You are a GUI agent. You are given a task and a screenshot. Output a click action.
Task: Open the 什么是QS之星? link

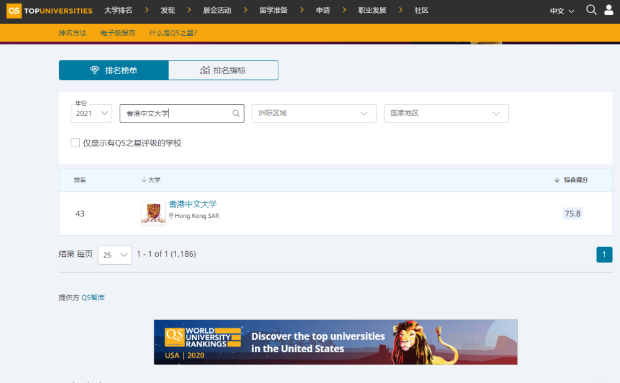(173, 33)
